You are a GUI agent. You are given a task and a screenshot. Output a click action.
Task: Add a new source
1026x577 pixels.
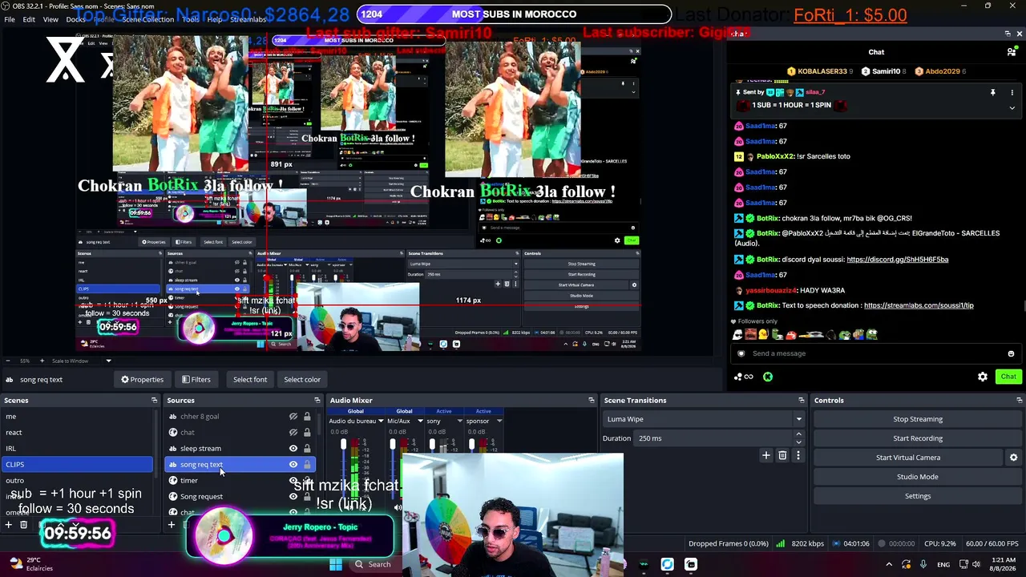click(x=171, y=525)
